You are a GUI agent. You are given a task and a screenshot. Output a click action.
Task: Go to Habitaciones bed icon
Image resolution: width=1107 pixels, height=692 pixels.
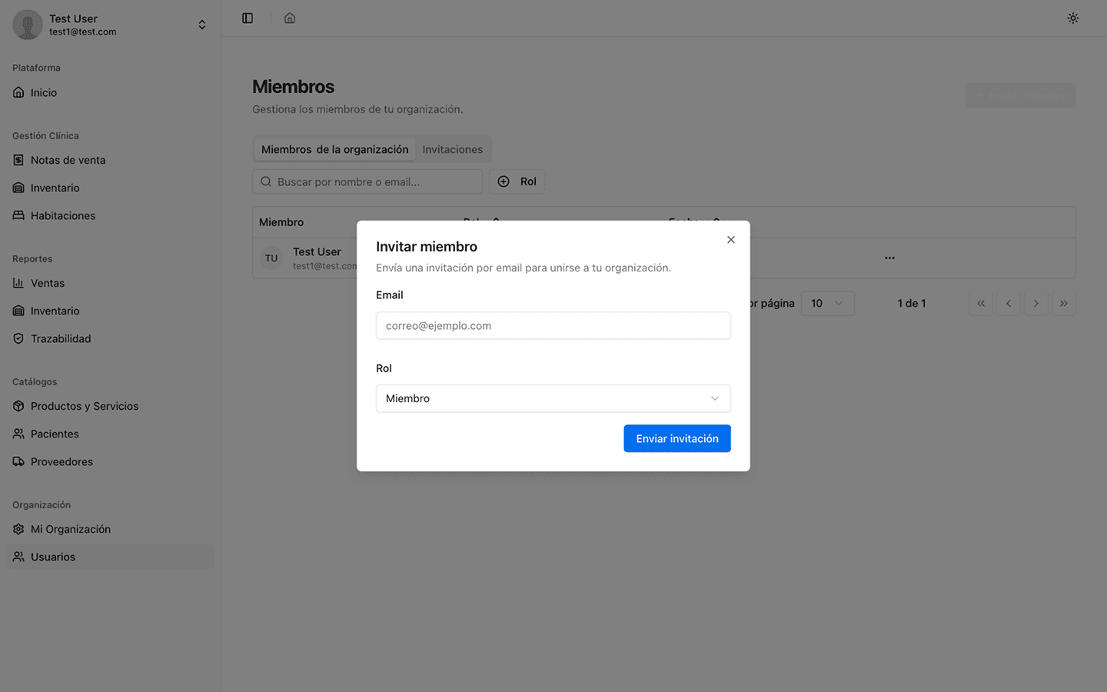point(18,215)
